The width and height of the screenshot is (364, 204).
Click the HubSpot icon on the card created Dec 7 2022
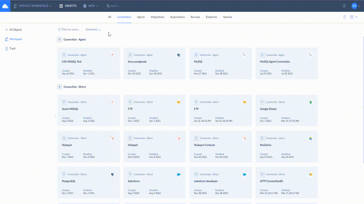click(113, 138)
